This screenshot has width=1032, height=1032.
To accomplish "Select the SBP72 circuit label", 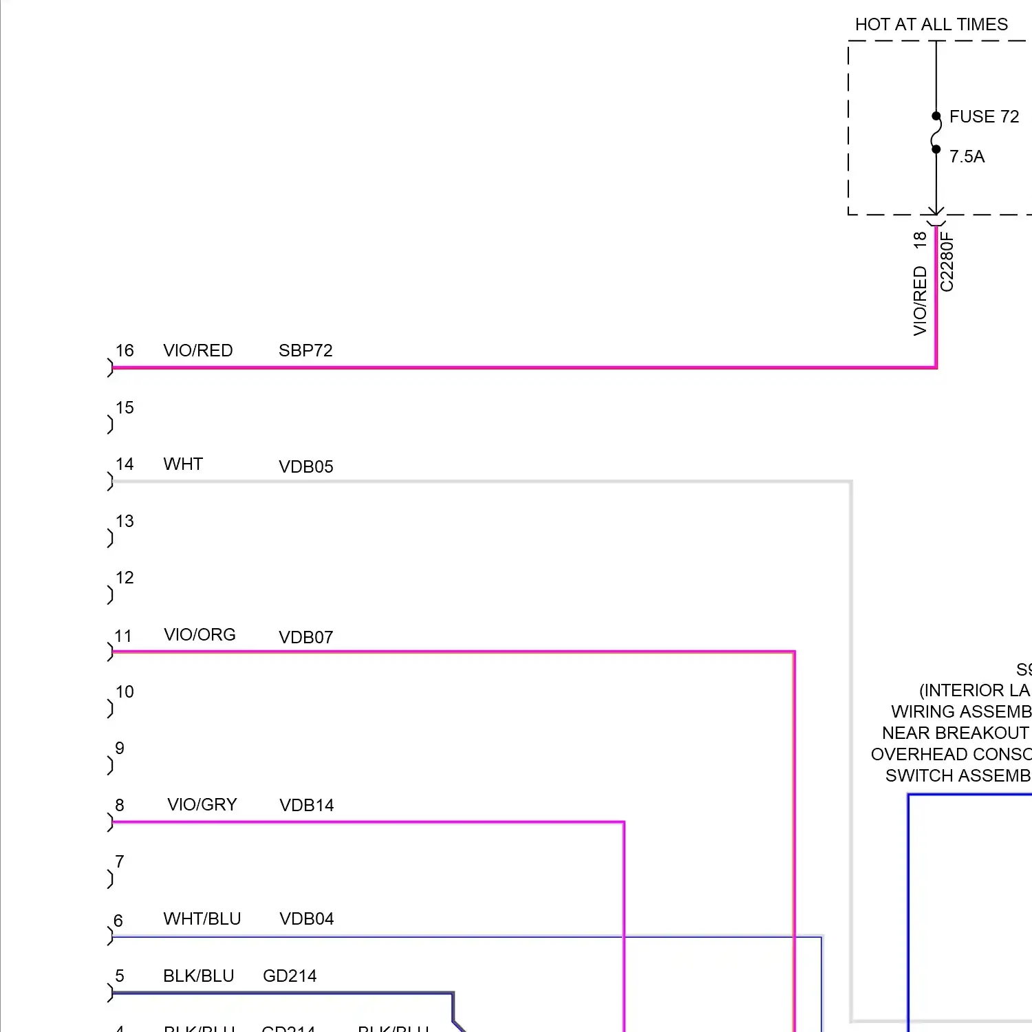I will click(x=305, y=350).
